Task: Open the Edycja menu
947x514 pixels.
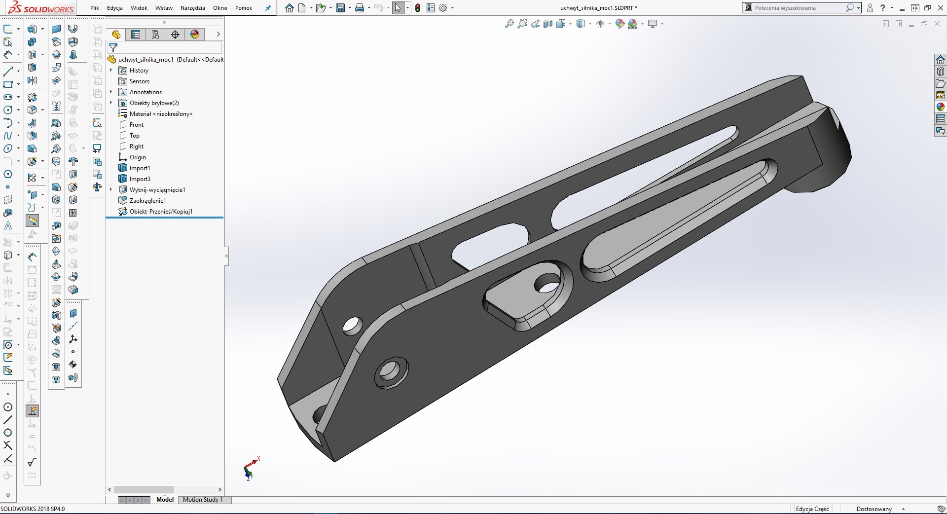Action: tap(115, 8)
